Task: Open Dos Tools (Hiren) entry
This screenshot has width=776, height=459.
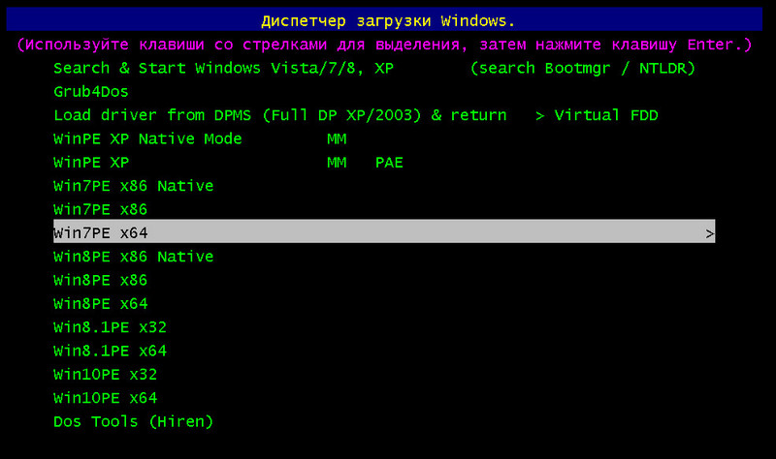Action: [x=134, y=421]
